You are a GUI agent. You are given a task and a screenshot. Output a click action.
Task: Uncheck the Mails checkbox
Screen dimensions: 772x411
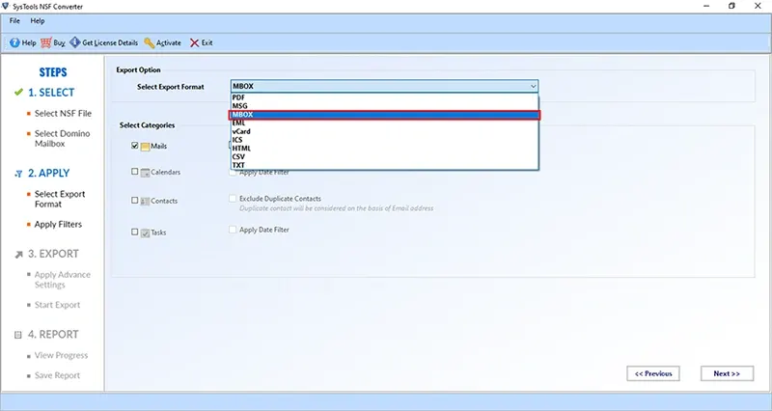coord(134,146)
